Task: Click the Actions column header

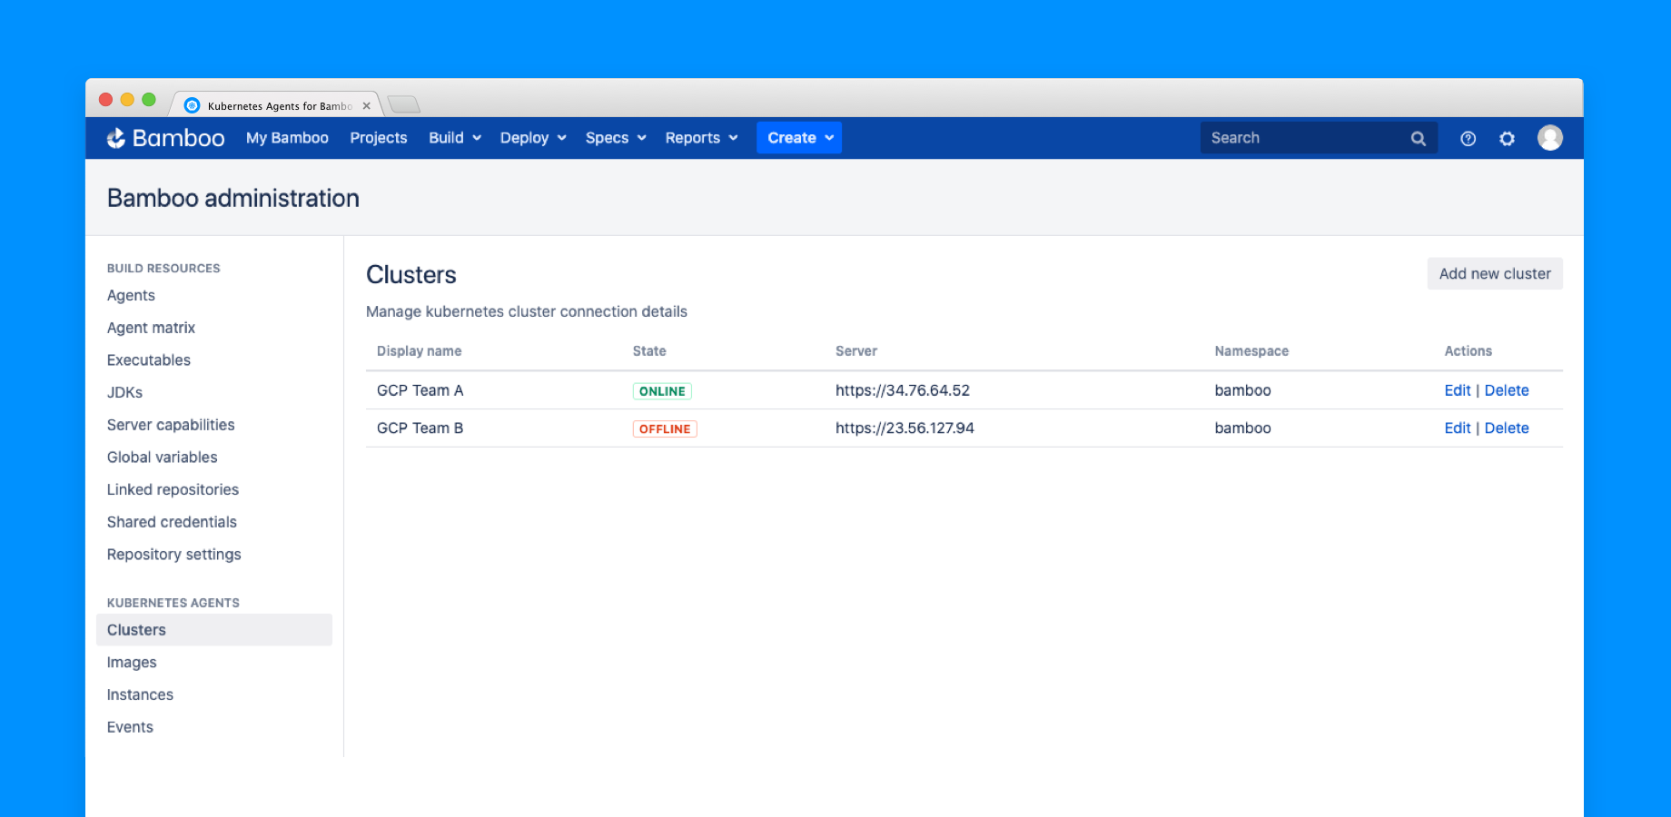Action: (1468, 351)
